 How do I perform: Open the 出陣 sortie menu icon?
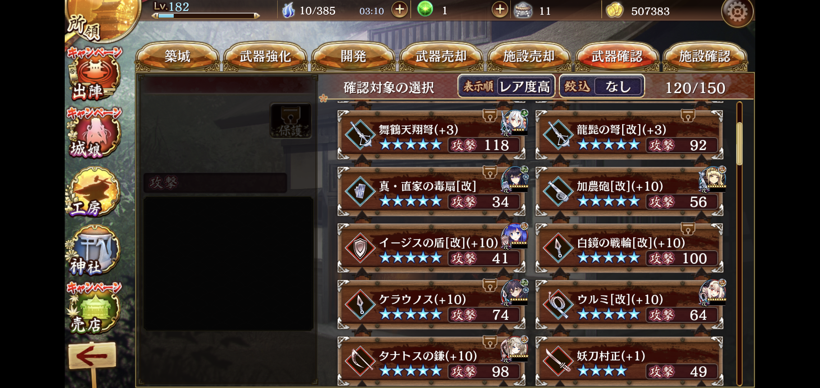tap(94, 76)
